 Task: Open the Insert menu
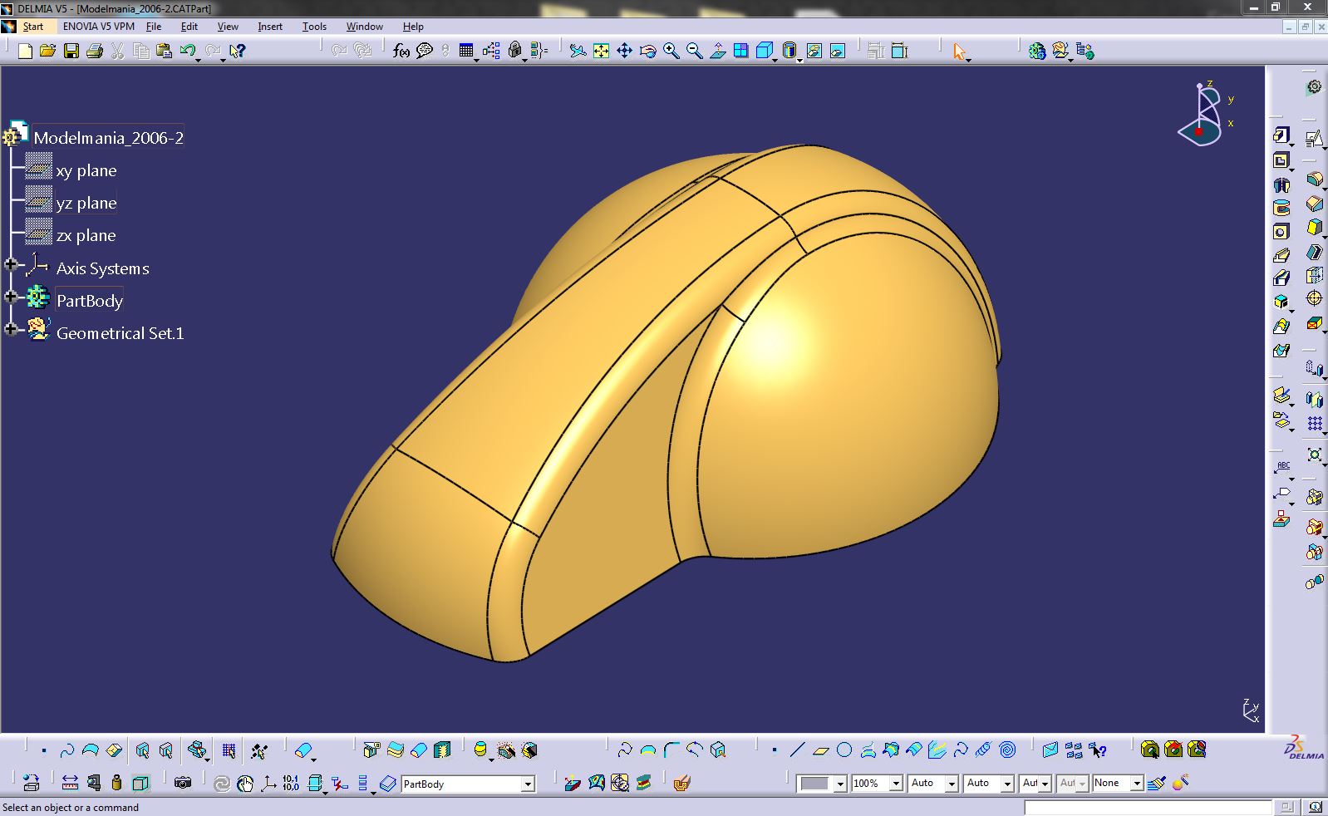(x=270, y=27)
